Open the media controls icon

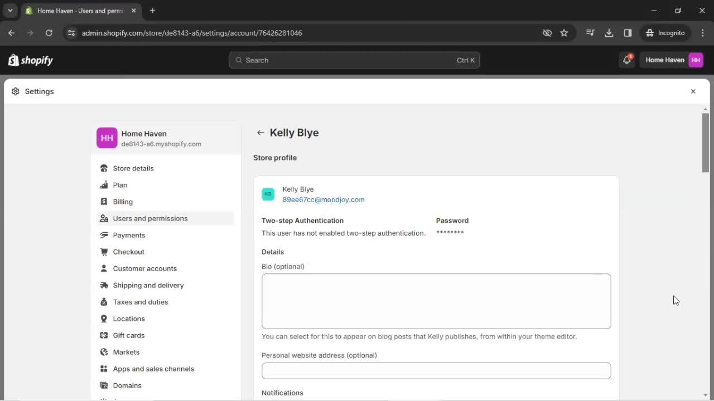[590, 33]
